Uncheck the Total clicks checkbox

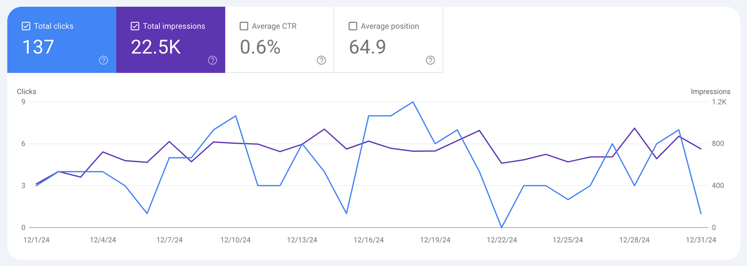[x=26, y=26]
